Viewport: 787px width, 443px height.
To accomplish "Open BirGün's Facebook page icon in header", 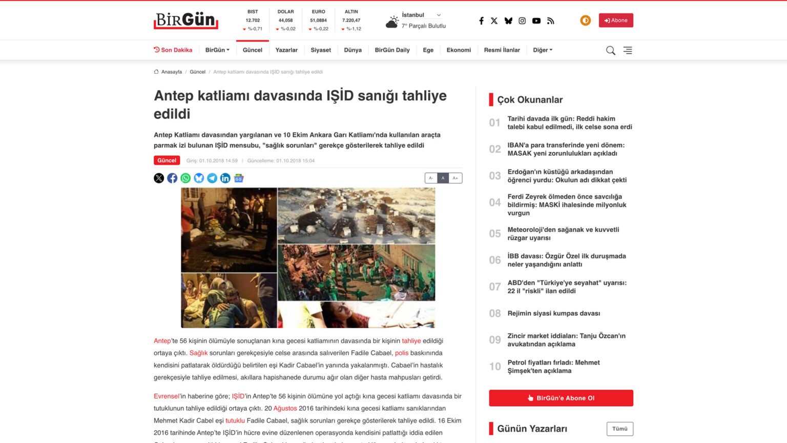I will click(481, 21).
